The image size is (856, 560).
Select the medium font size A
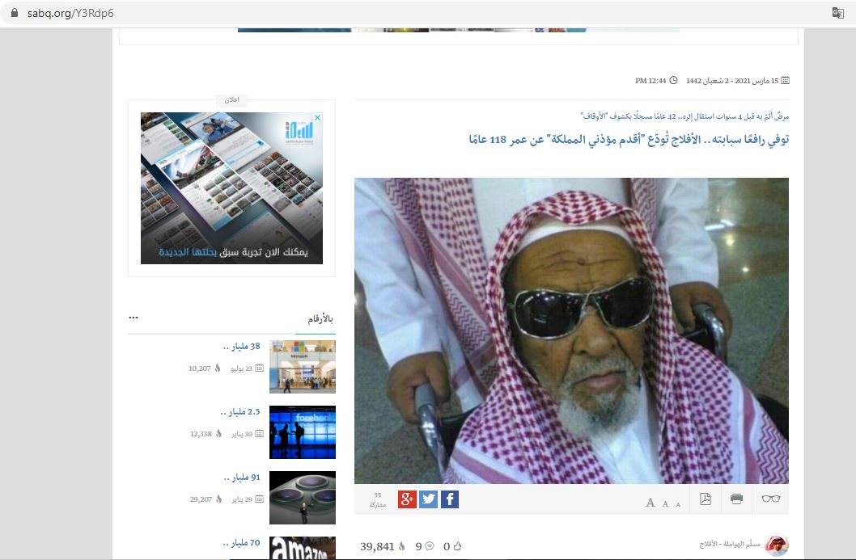click(x=665, y=503)
